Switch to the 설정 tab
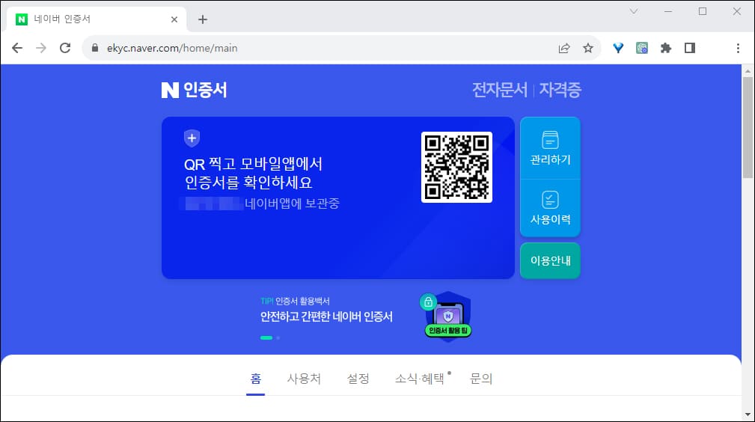 coord(358,379)
